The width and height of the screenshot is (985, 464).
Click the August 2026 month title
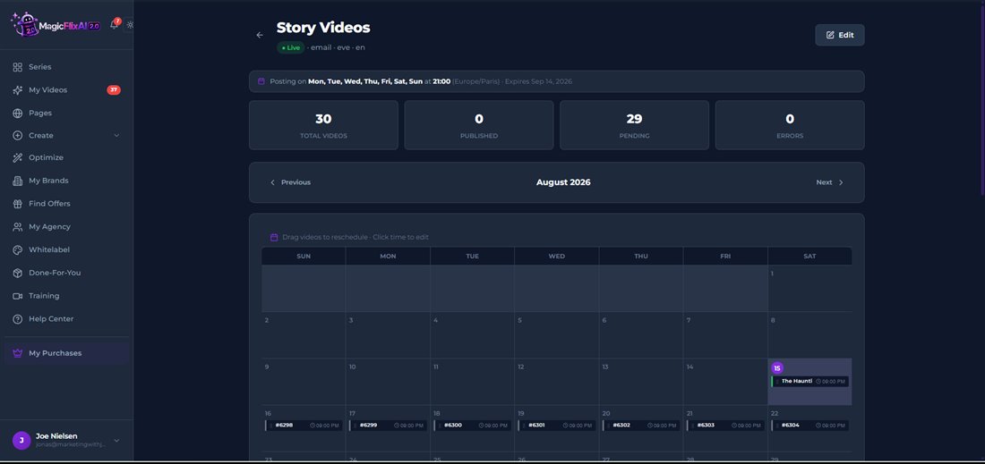point(563,182)
